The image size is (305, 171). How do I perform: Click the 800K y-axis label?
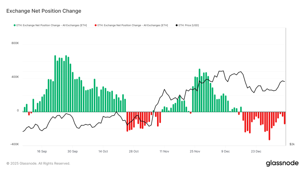[x=15, y=43]
